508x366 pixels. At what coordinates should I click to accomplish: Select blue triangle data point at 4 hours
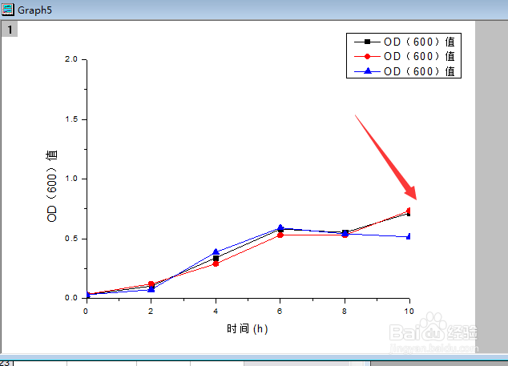click(x=216, y=251)
